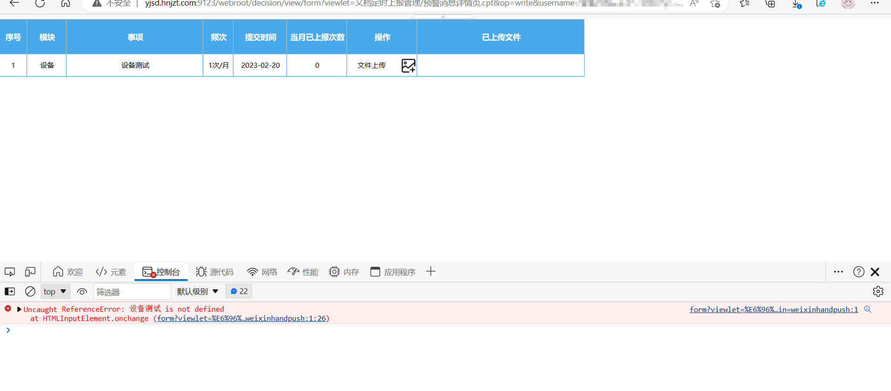The image size is (891, 391).
Task: Switch to the 元素 tab
Action: click(111, 272)
